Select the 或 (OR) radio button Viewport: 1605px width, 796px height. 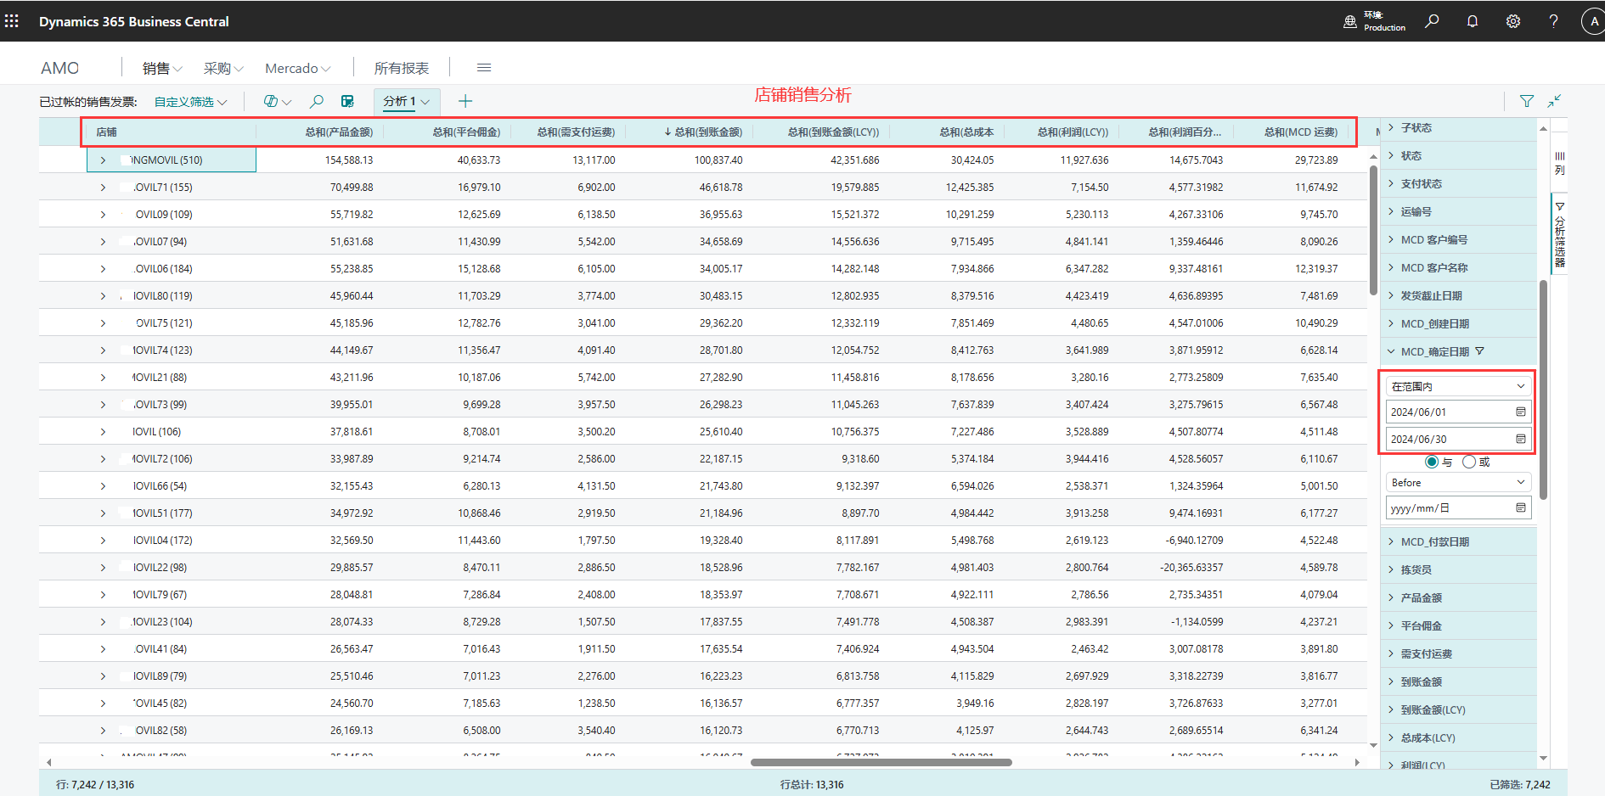click(x=1469, y=462)
